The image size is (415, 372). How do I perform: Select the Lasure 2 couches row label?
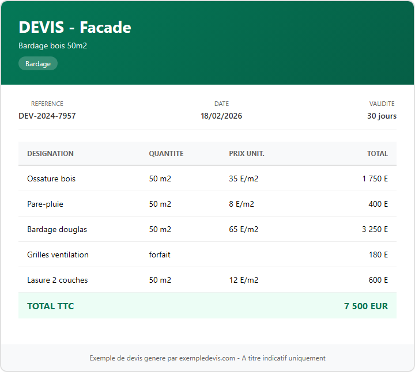point(58,280)
